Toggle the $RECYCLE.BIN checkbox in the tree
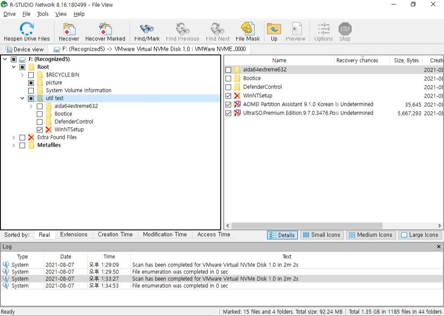Viewport: 444px width, 316px height. tap(31, 75)
